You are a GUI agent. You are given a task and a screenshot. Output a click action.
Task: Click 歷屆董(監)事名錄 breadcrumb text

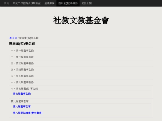coord(29,38)
